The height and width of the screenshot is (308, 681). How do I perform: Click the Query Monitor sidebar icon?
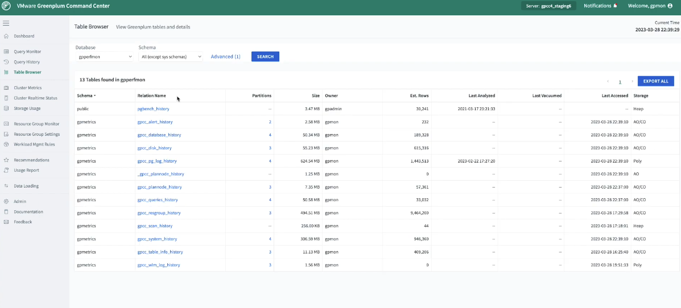[6, 52]
